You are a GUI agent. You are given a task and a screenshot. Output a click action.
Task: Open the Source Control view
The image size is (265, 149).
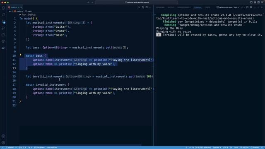tap(3, 22)
